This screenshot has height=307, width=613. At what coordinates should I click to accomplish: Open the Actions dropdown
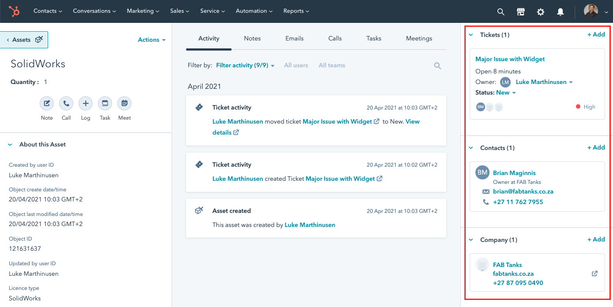coord(151,40)
